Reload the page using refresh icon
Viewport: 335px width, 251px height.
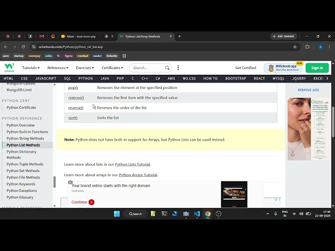23,47
